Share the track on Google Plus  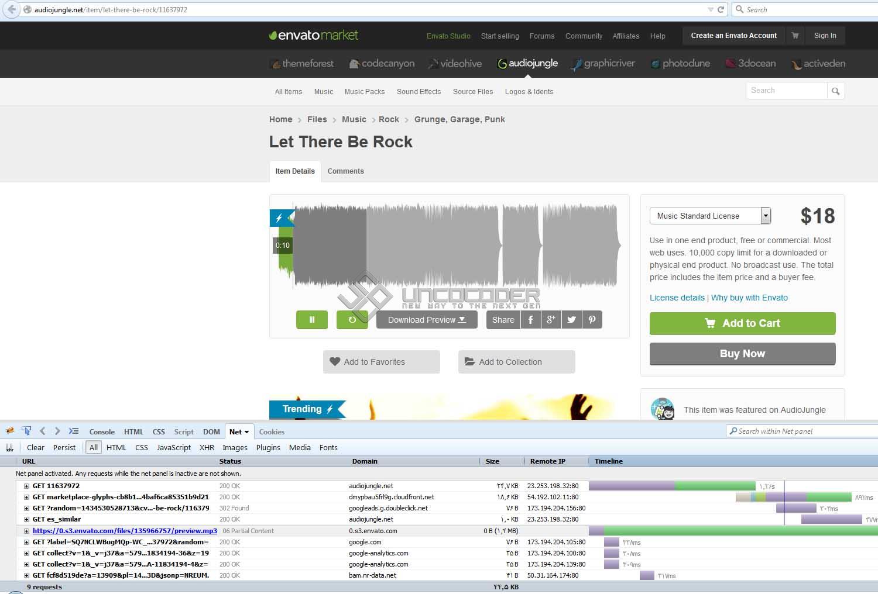pyautogui.click(x=551, y=320)
